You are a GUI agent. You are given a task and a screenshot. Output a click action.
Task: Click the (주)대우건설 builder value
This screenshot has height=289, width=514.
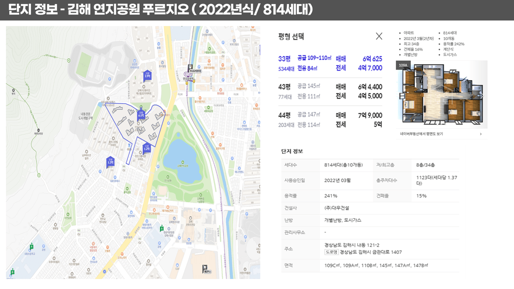coord(336,208)
